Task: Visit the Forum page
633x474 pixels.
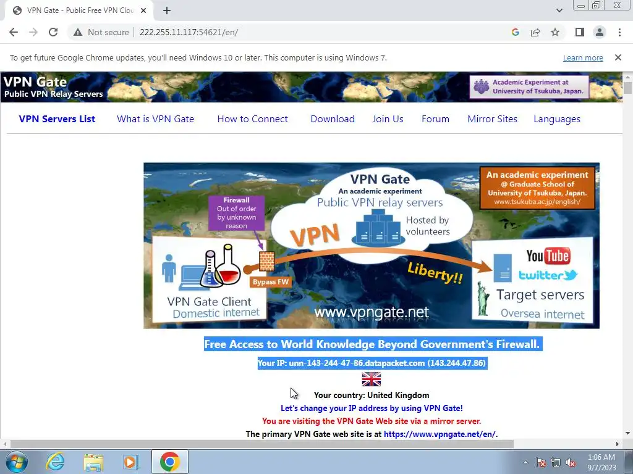Action: [x=435, y=119]
